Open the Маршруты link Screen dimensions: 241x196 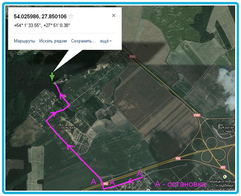24,41
